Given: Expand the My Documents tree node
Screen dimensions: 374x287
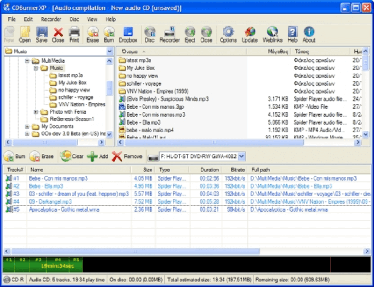Looking at the screenshot, I should pos(27,126).
